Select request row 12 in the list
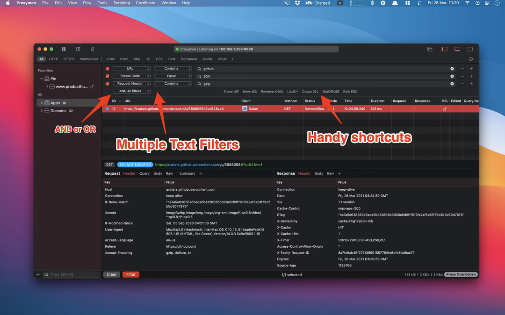 290,109
